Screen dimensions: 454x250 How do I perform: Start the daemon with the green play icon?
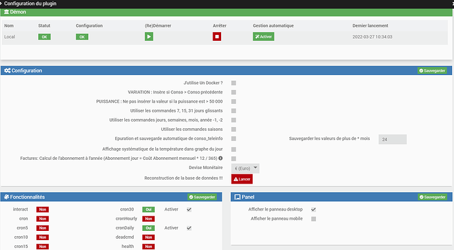tap(149, 37)
